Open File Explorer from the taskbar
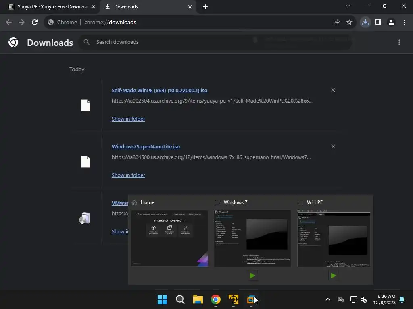413x309 pixels. 198,299
